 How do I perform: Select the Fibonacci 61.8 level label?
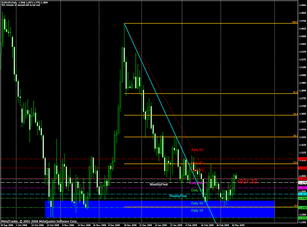(295, 92)
